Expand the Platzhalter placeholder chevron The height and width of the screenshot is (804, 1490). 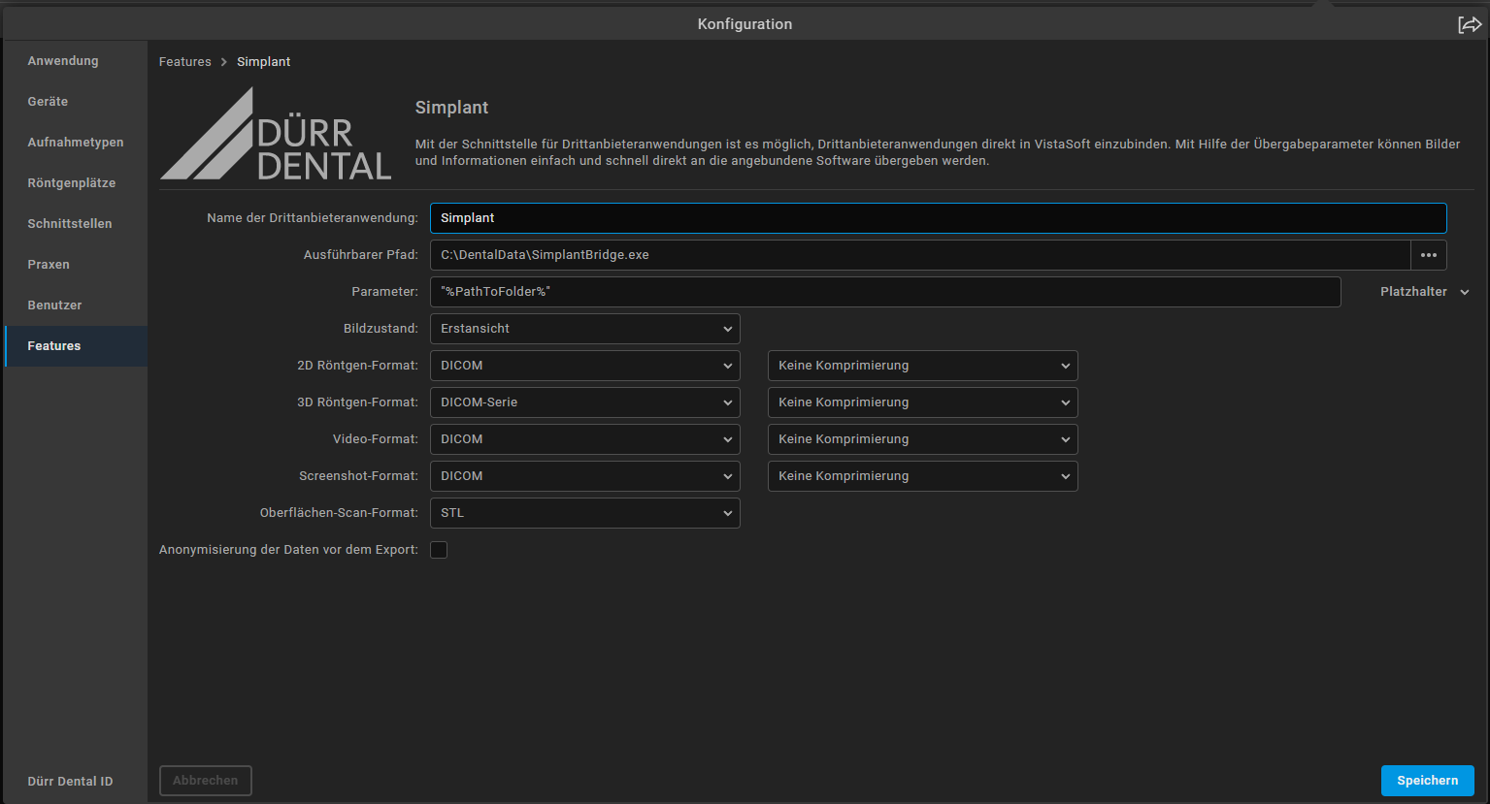point(1465,292)
